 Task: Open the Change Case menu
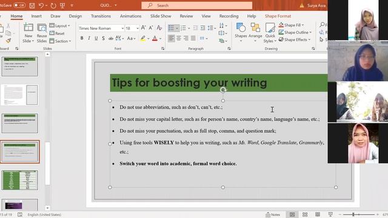point(131,38)
